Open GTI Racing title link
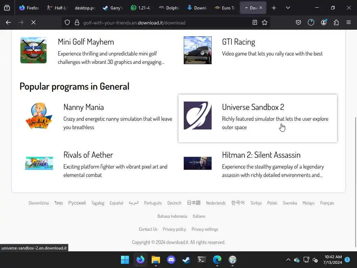The width and height of the screenshot is (357, 268). [x=238, y=42]
